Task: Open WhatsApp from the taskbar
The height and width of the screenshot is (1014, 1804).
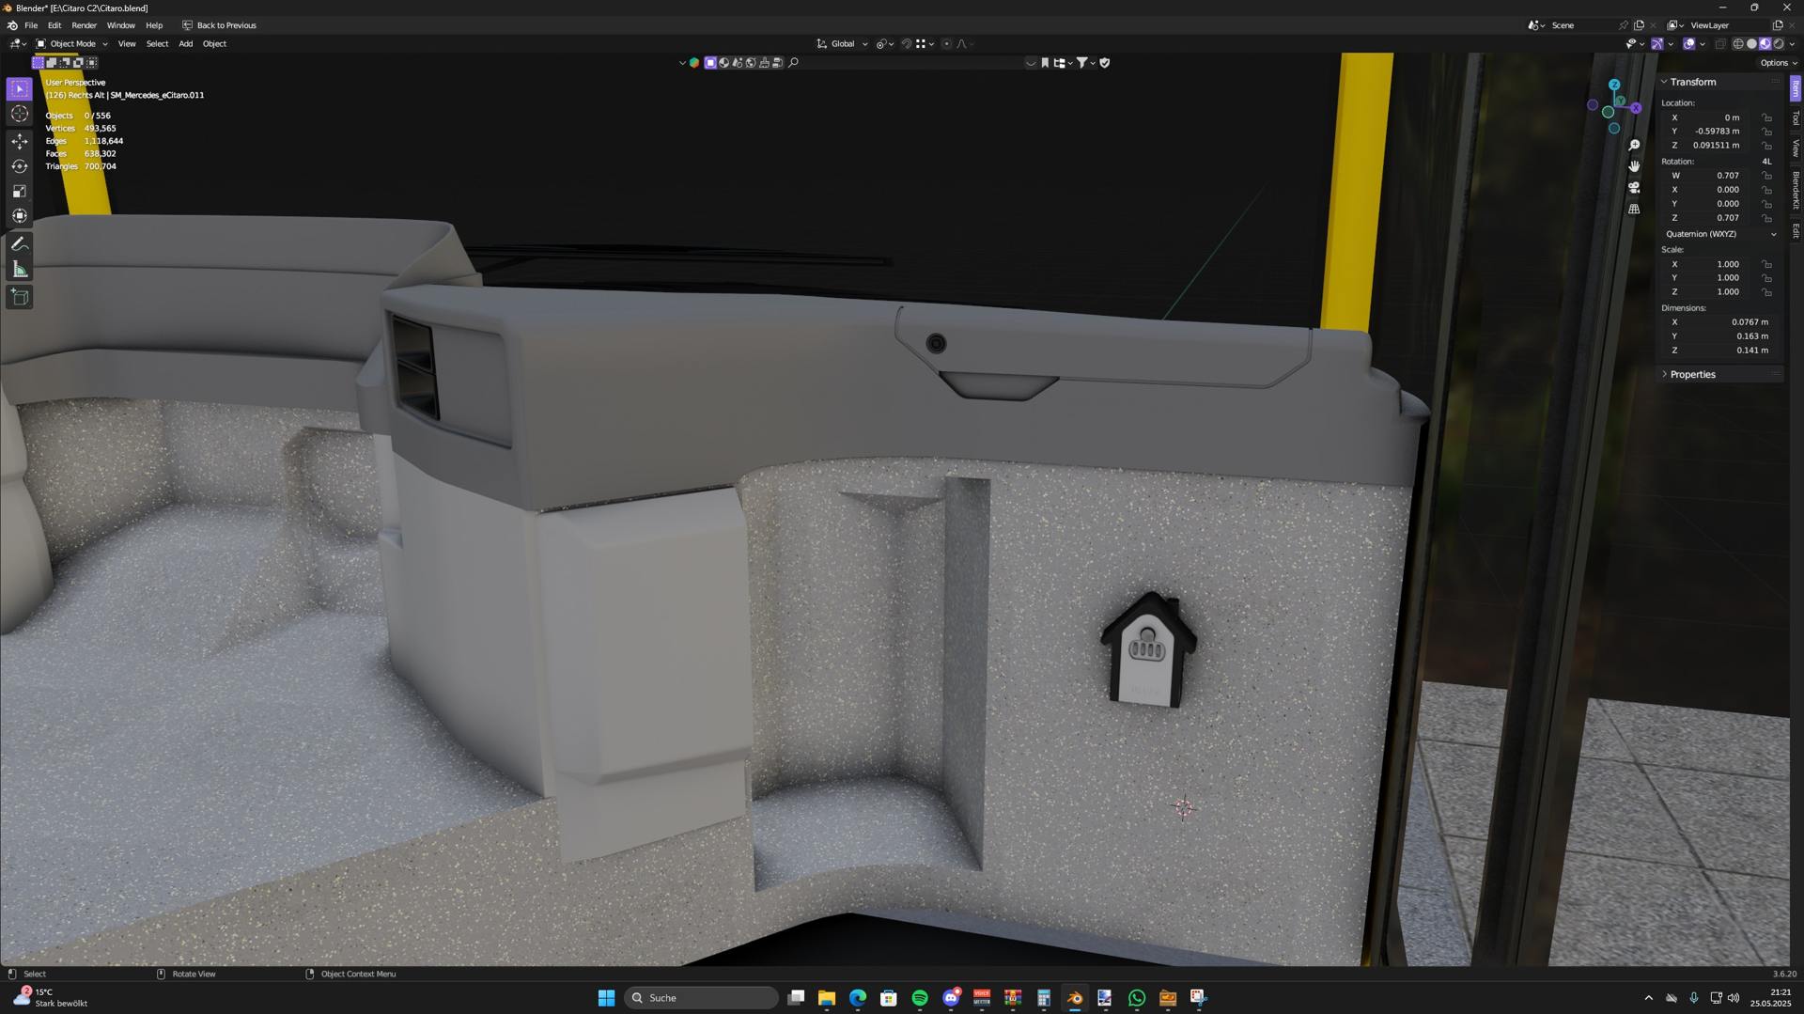Action: click(1136, 998)
